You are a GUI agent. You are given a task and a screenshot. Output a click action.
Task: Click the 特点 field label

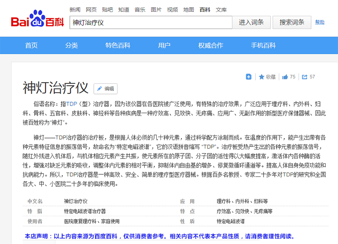187,211
